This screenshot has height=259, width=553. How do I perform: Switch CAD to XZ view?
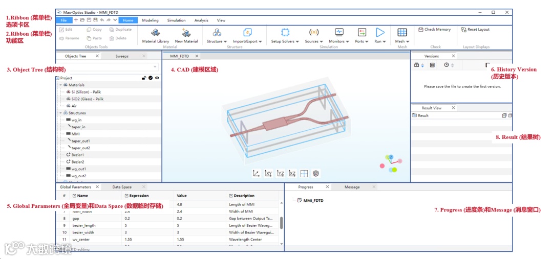pos(292,173)
